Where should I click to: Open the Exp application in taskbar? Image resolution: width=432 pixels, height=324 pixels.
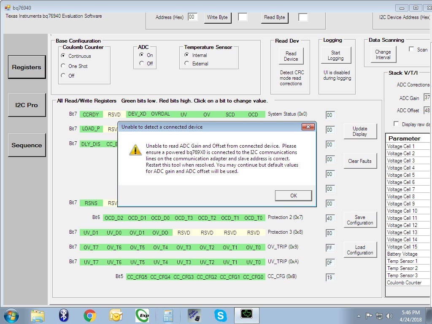142,316
